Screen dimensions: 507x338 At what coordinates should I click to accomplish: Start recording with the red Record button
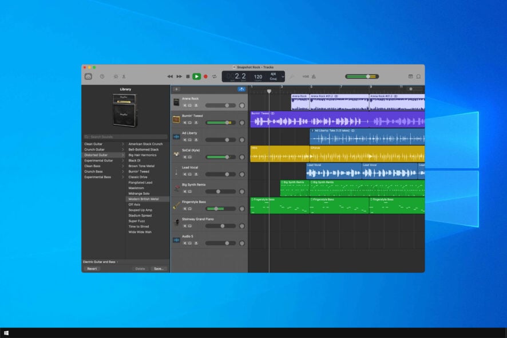(x=205, y=76)
